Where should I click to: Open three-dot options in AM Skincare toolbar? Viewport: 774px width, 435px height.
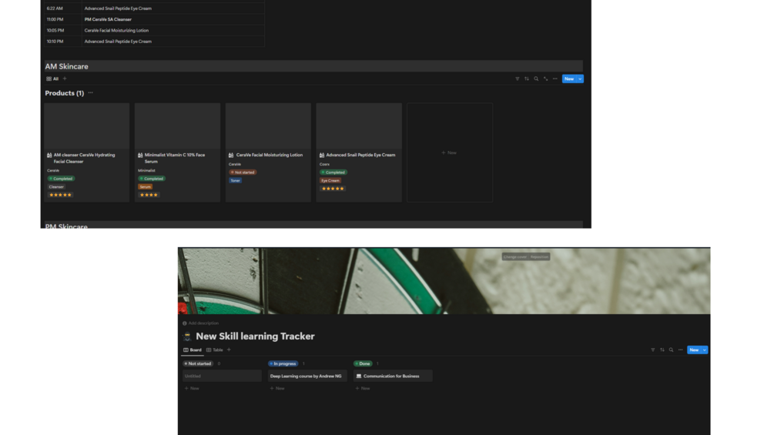pyautogui.click(x=555, y=79)
